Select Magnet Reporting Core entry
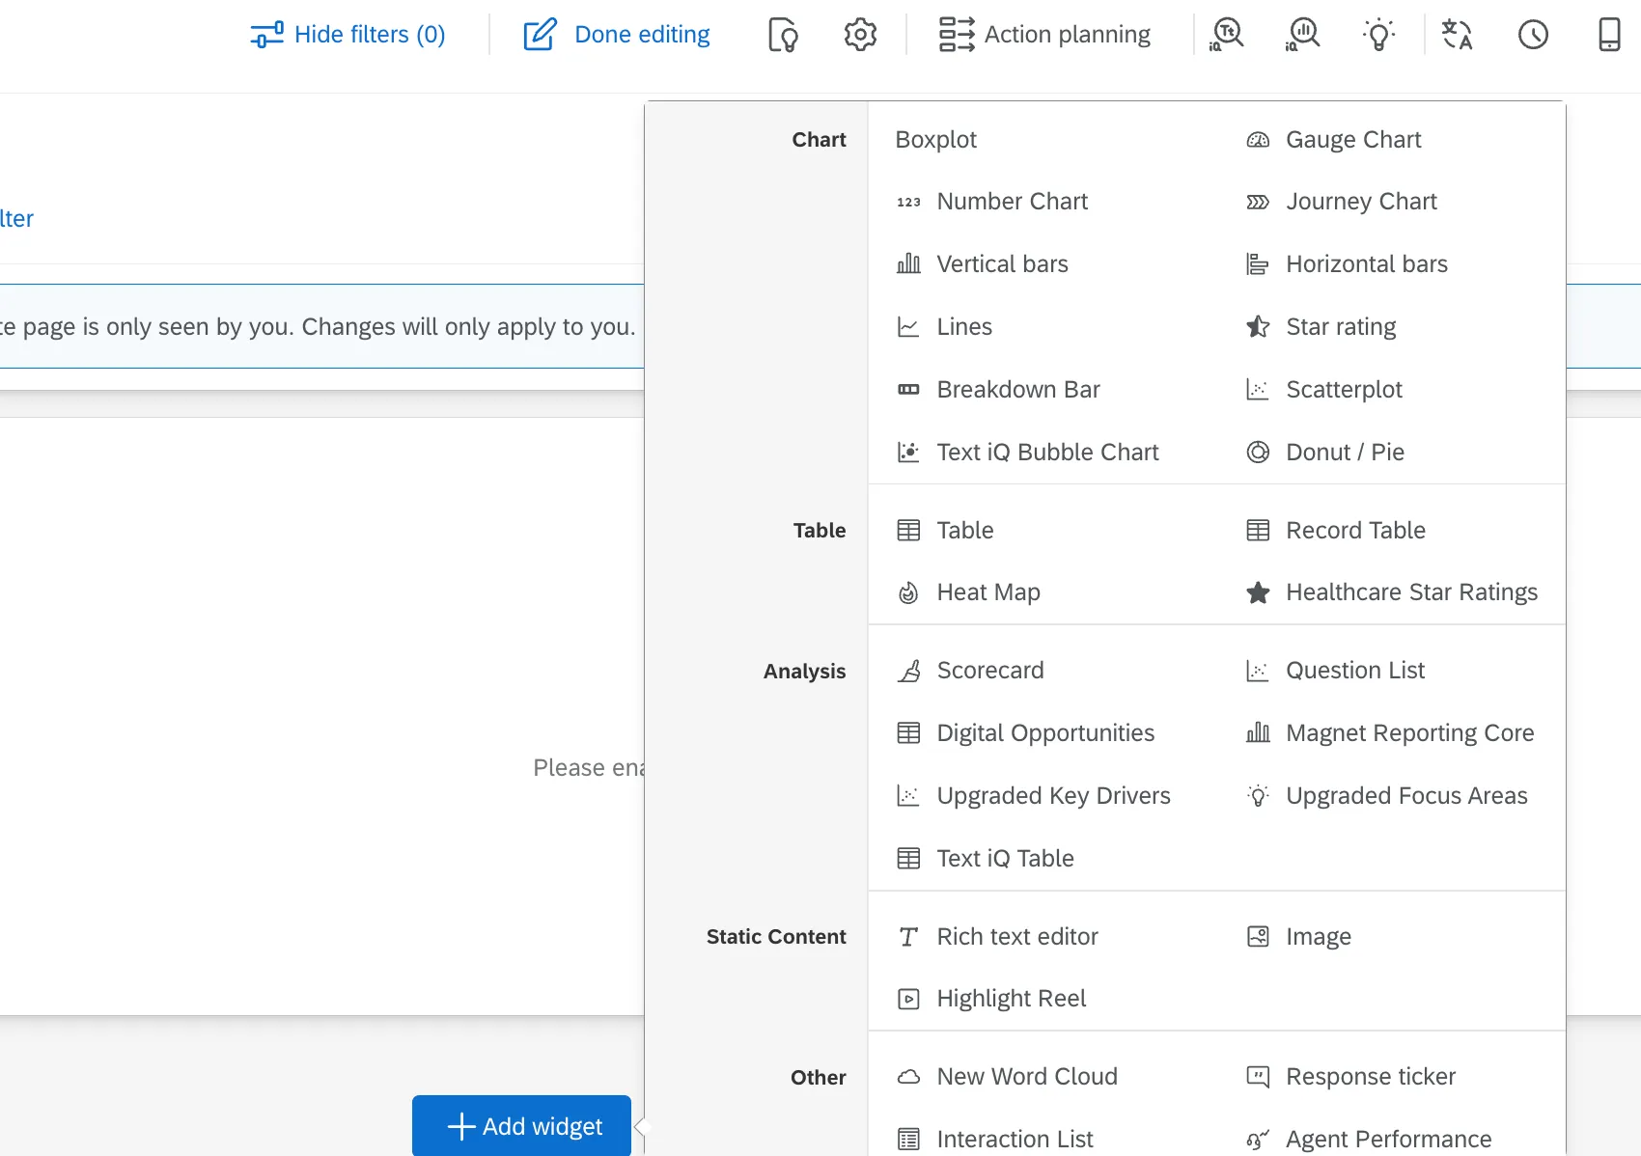 pyautogui.click(x=1390, y=733)
